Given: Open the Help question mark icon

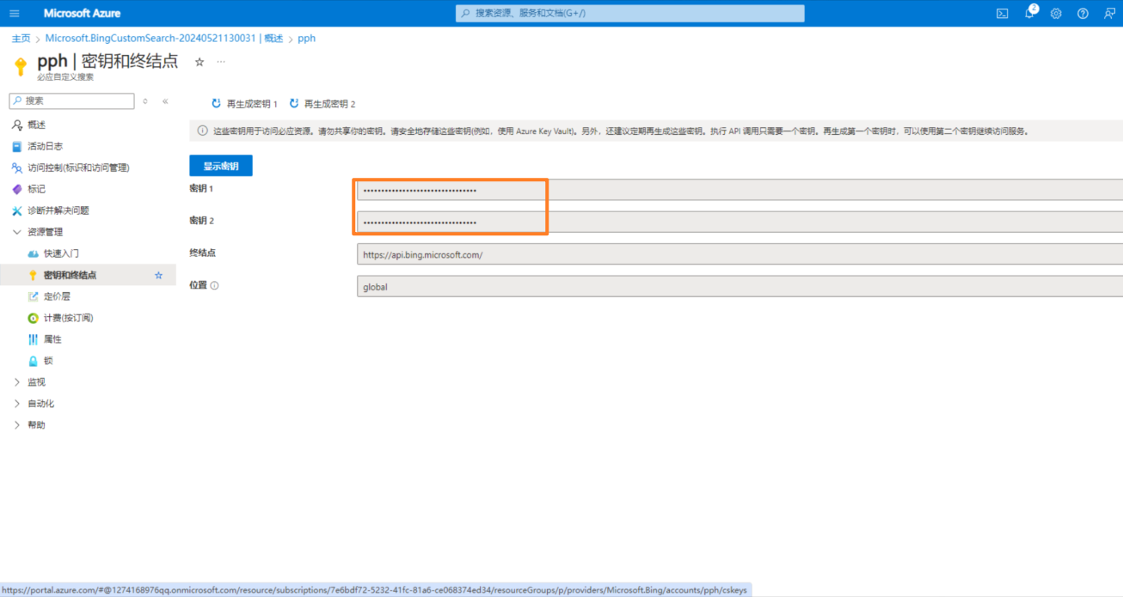Looking at the screenshot, I should (1082, 13).
